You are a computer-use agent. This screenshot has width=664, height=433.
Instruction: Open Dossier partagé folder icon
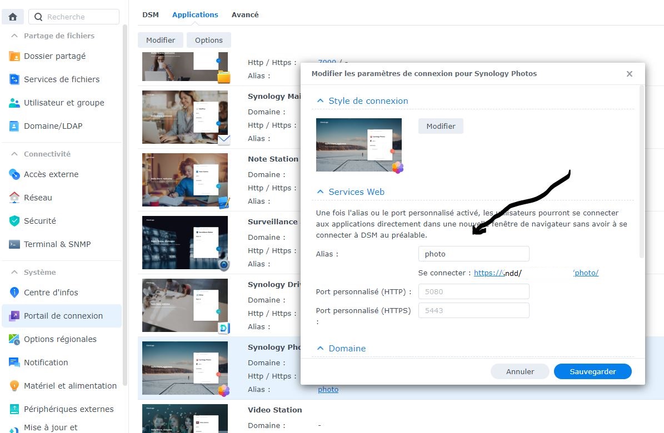pyautogui.click(x=14, y=56)
